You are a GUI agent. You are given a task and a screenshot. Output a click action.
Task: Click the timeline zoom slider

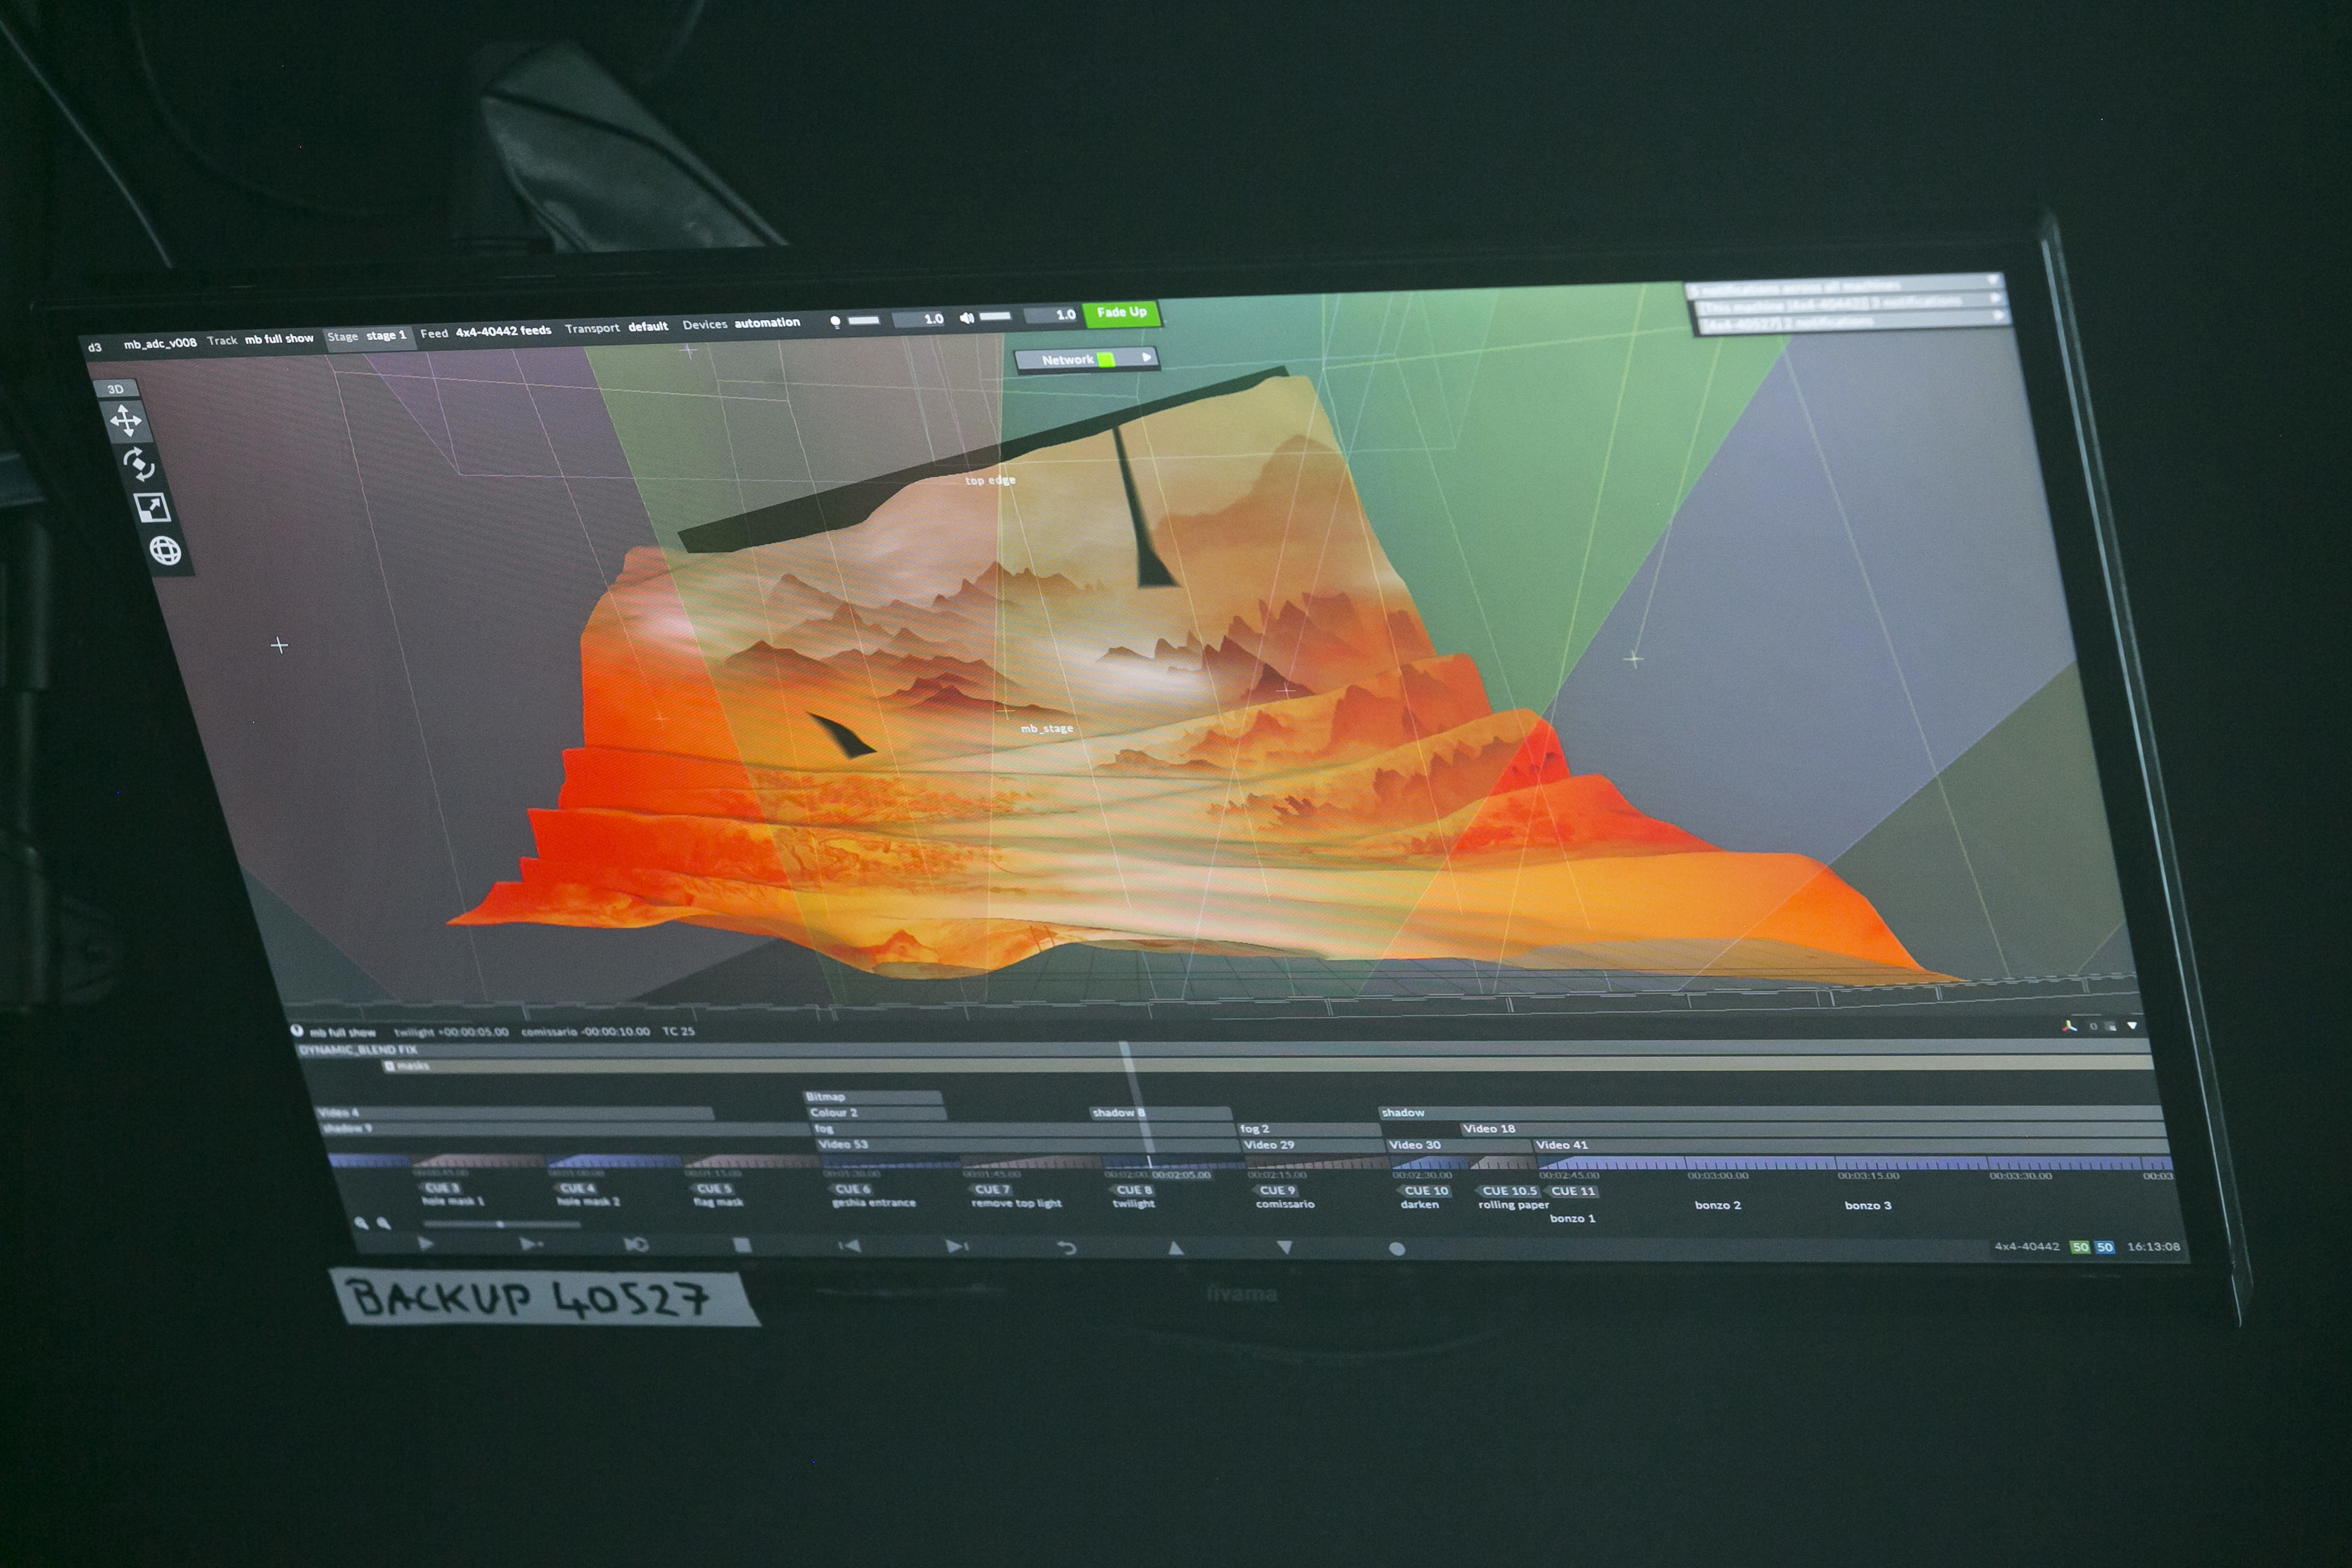point(501,1224)
